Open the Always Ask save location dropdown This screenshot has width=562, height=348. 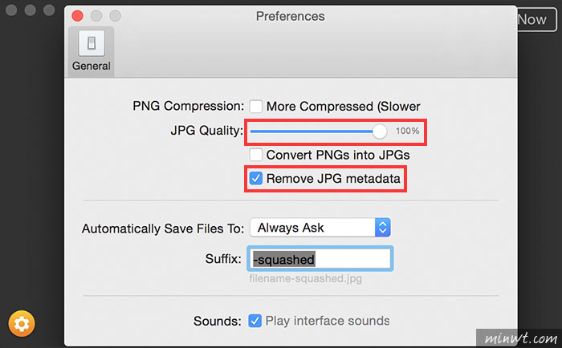(320, 228)
